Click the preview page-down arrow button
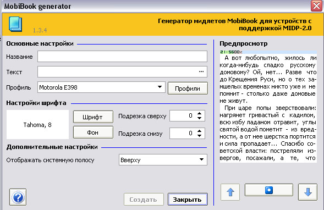Viewport: 324px width, 210px height. click(x=307, y=192)
